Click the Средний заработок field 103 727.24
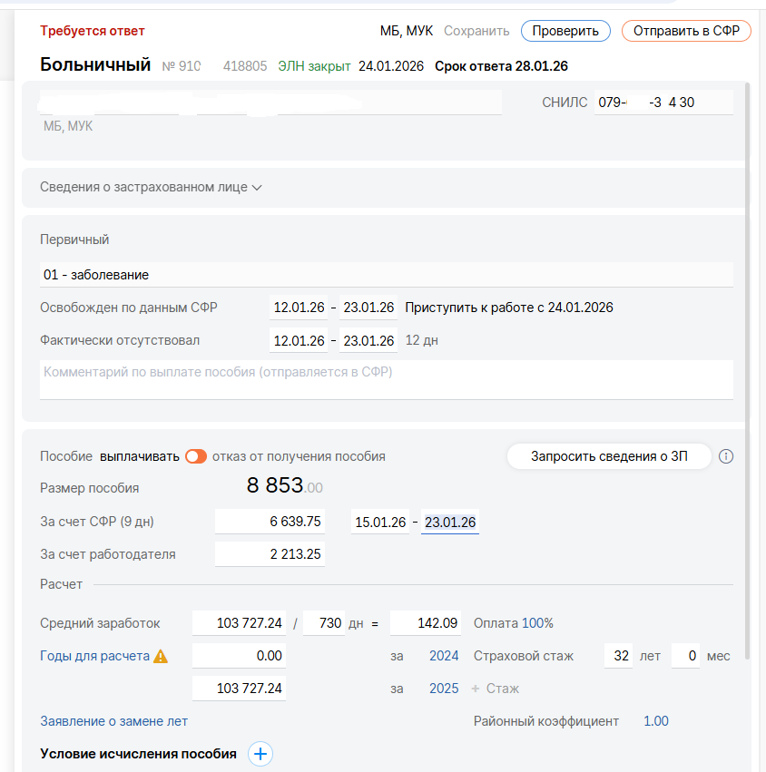This screenshot has width=766, height=772. [x=239, y=623]
